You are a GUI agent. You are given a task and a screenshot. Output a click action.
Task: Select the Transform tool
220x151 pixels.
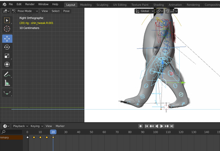tap(7, 64)
